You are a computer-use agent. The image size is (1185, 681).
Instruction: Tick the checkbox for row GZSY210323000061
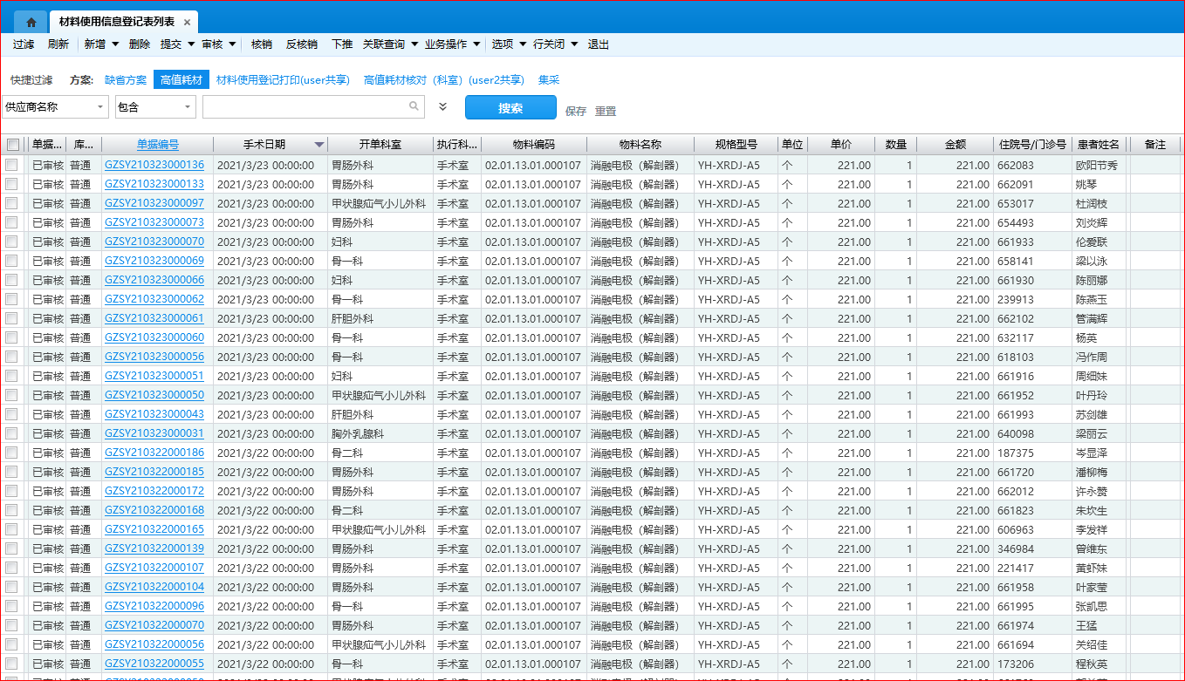(x=11, y=318)
